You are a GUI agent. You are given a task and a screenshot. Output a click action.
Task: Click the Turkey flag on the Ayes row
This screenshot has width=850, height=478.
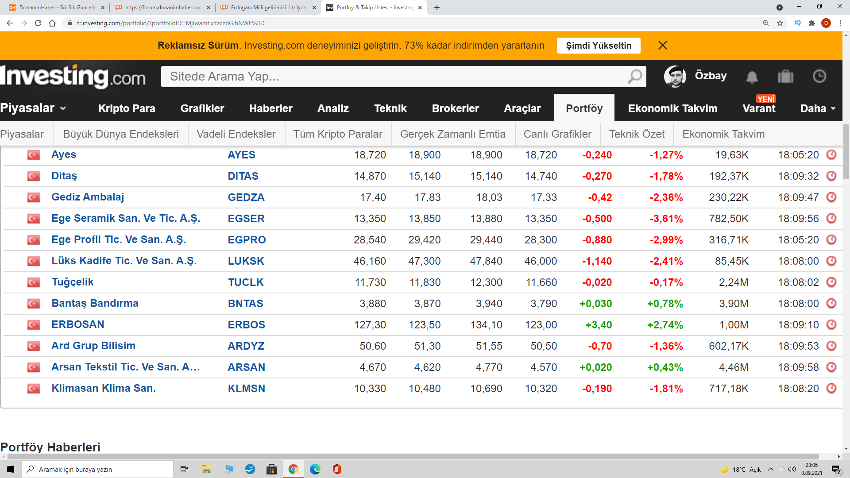[x=34, y=155]
